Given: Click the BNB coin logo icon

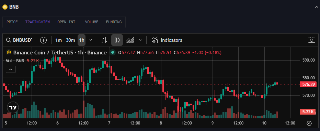Looking at the screenshot, I should (x=5, y=7).
